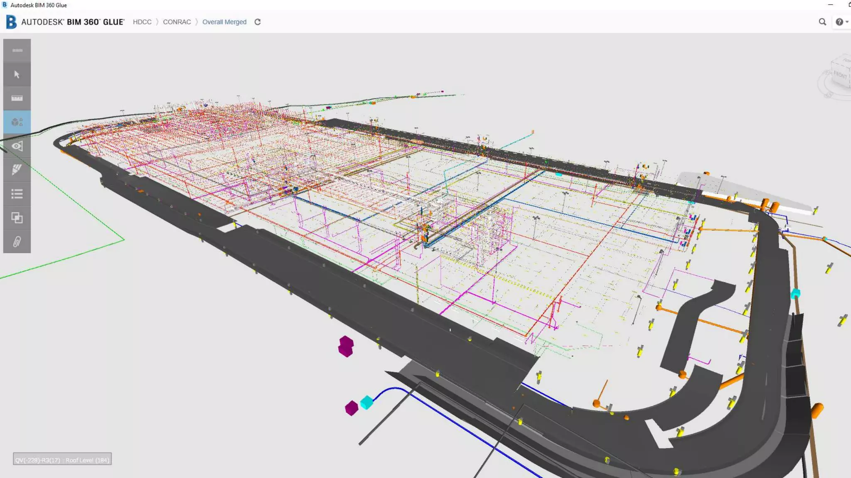The width and height of the screenshot is (851, 478).
Task: Click the ViewCube FRONT face
Action: point(840,75)
